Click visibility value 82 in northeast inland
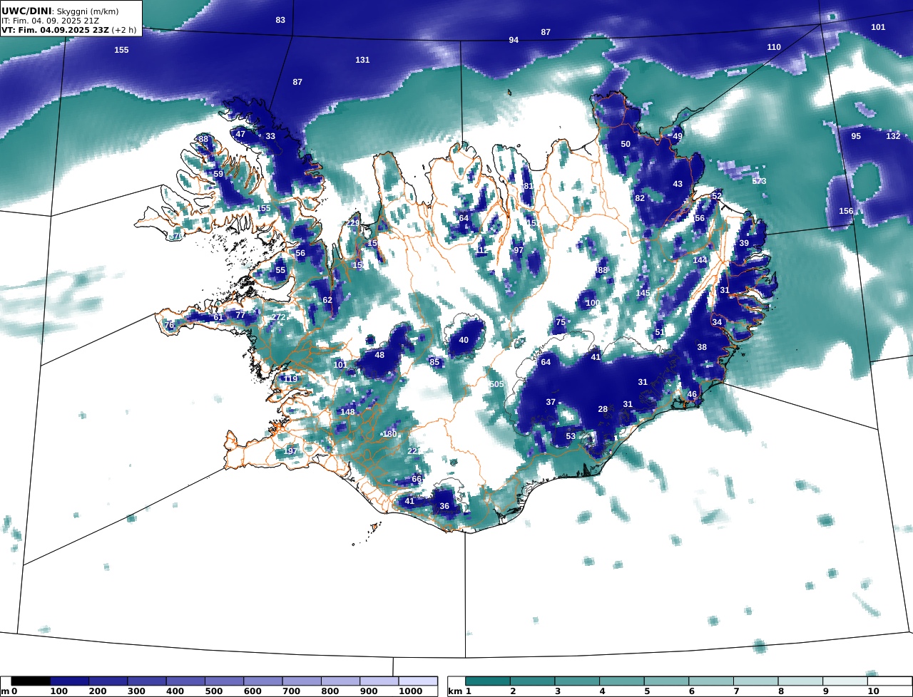 pyautogui.click(x=640, y=198)
